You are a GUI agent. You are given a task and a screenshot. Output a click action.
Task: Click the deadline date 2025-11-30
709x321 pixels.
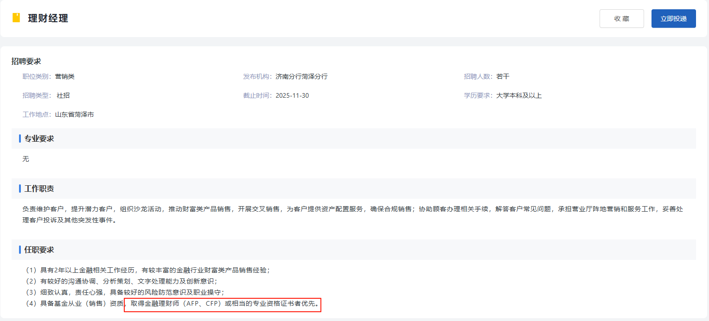pyautogui.click(x=292, y=95)
